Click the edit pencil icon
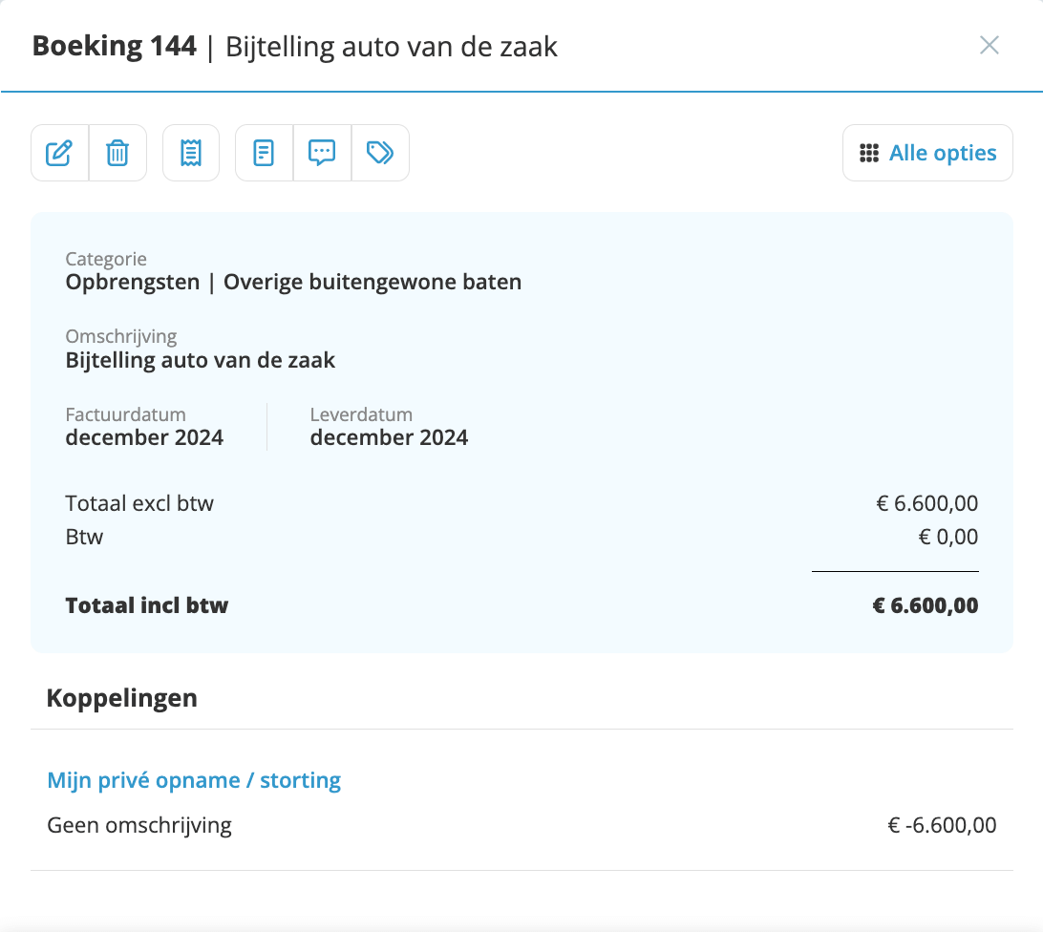This screenshot has height=932, width=1043. [x=60, y=153]
